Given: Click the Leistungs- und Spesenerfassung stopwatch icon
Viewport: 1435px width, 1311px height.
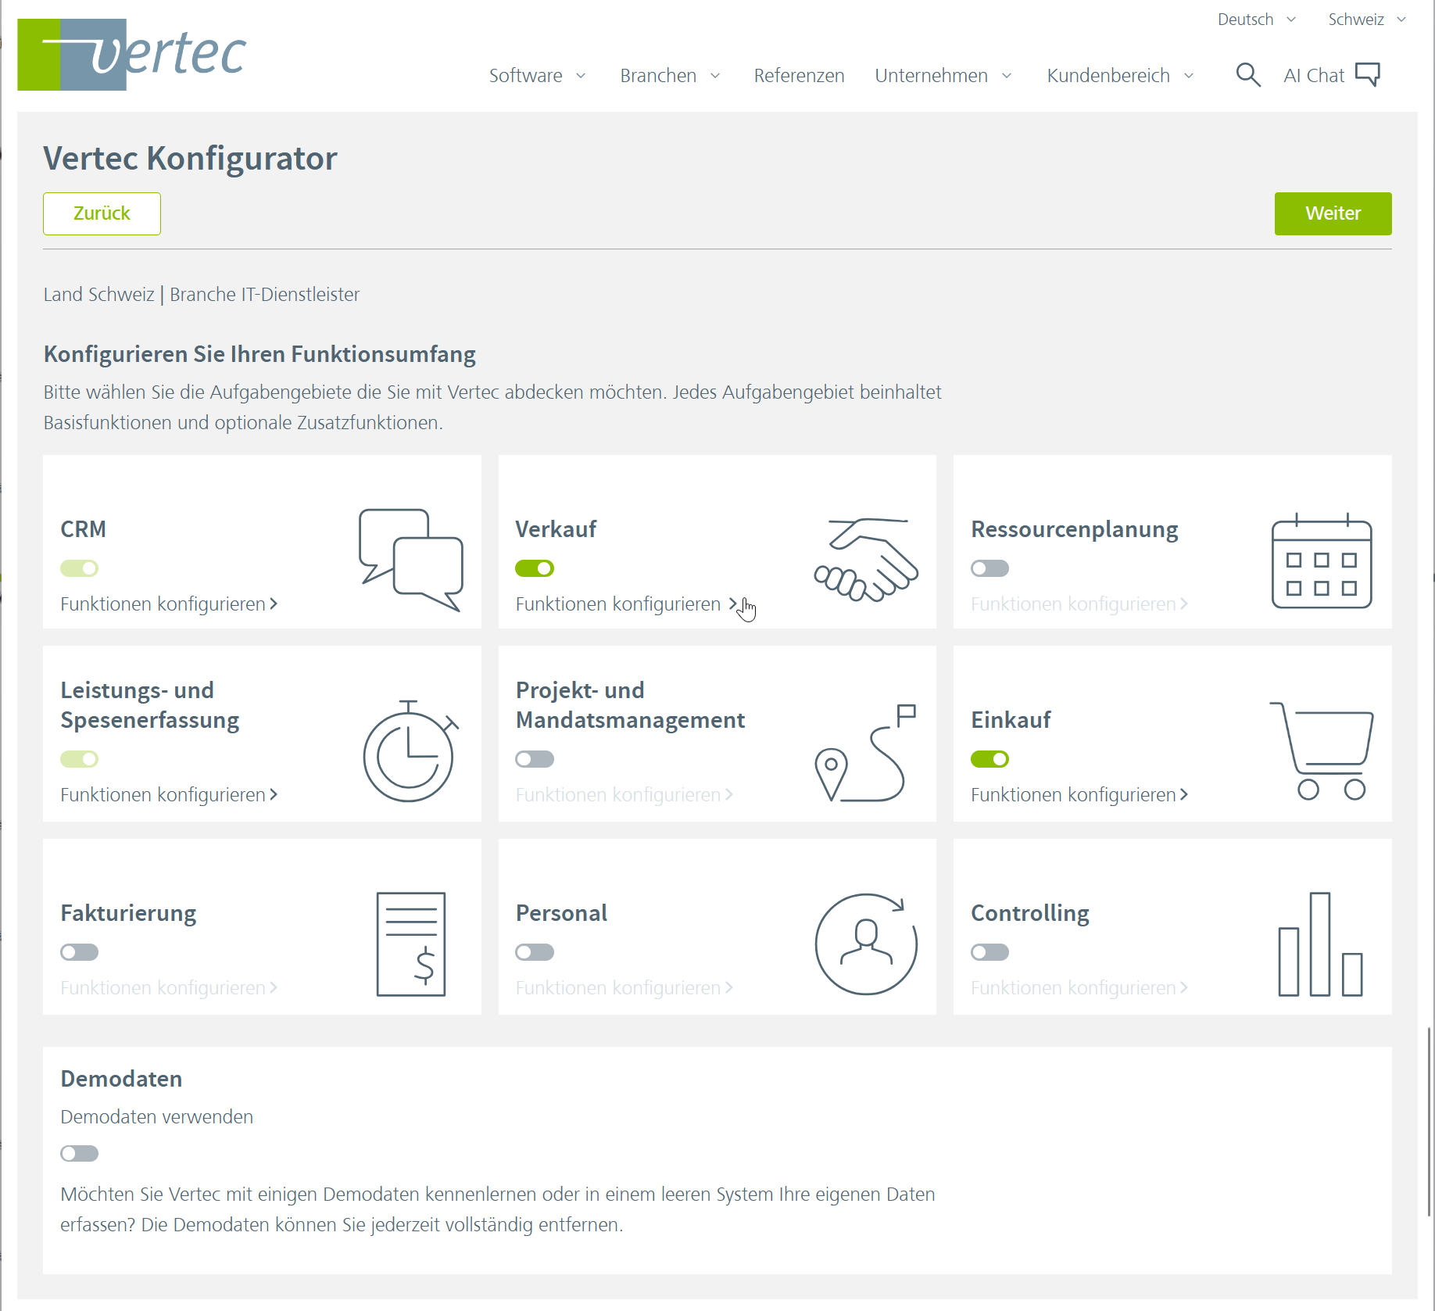Looking at the screenshot, I should coord(410,751).
